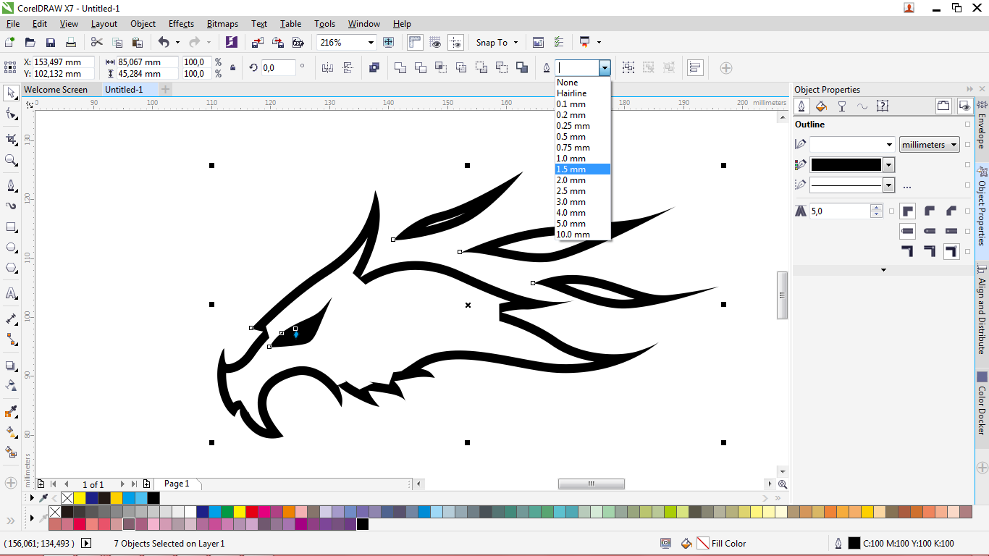Open the zoom level 216% dropdown
Image resolution: width=989 pixels, height=556 pixels.
click(x=371, y=43)
